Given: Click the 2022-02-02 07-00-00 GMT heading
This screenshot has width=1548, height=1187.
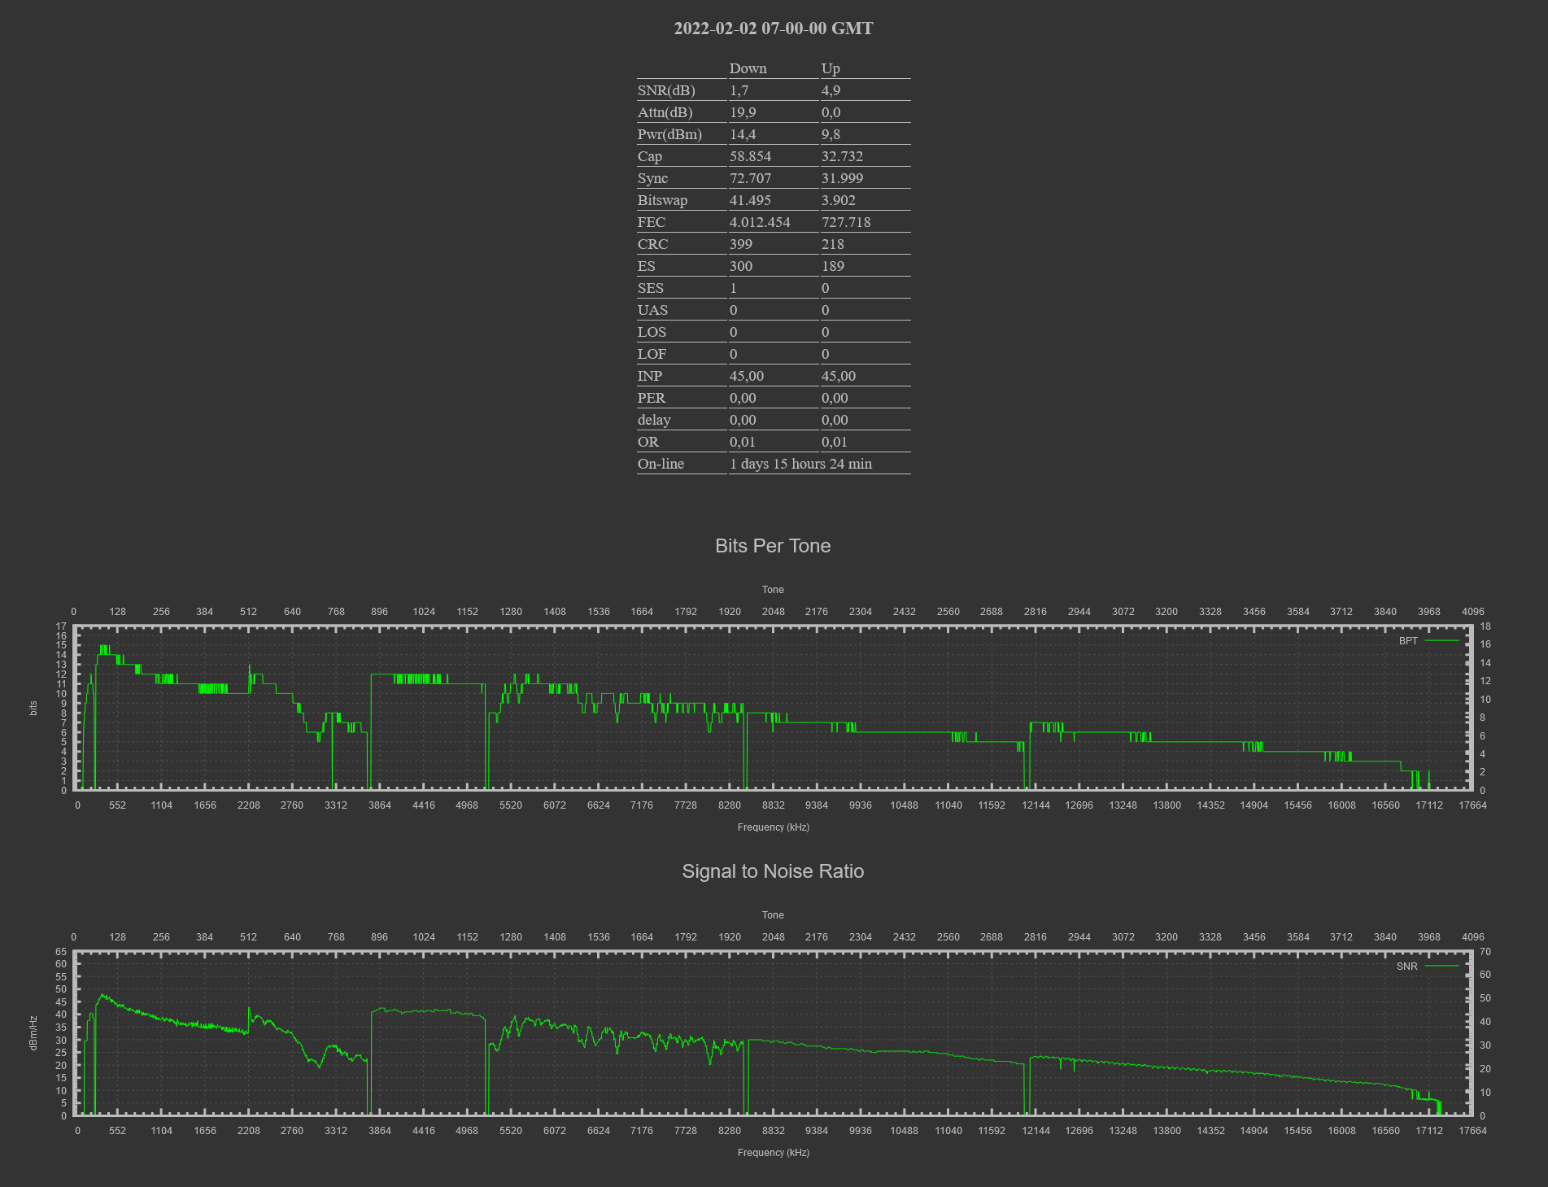Looking at the screenshot, I should [x=774, y=28].
